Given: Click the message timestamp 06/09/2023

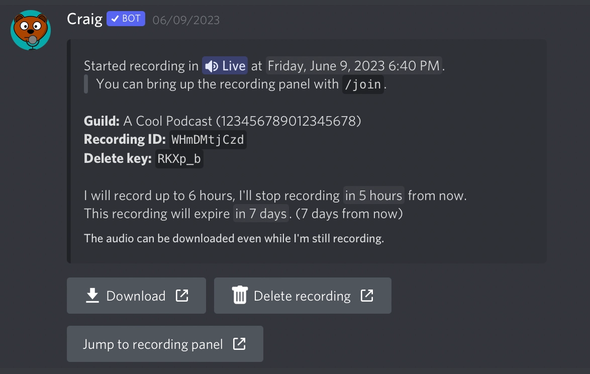Looking at the screenshot, I should click(x=186, y=19).
